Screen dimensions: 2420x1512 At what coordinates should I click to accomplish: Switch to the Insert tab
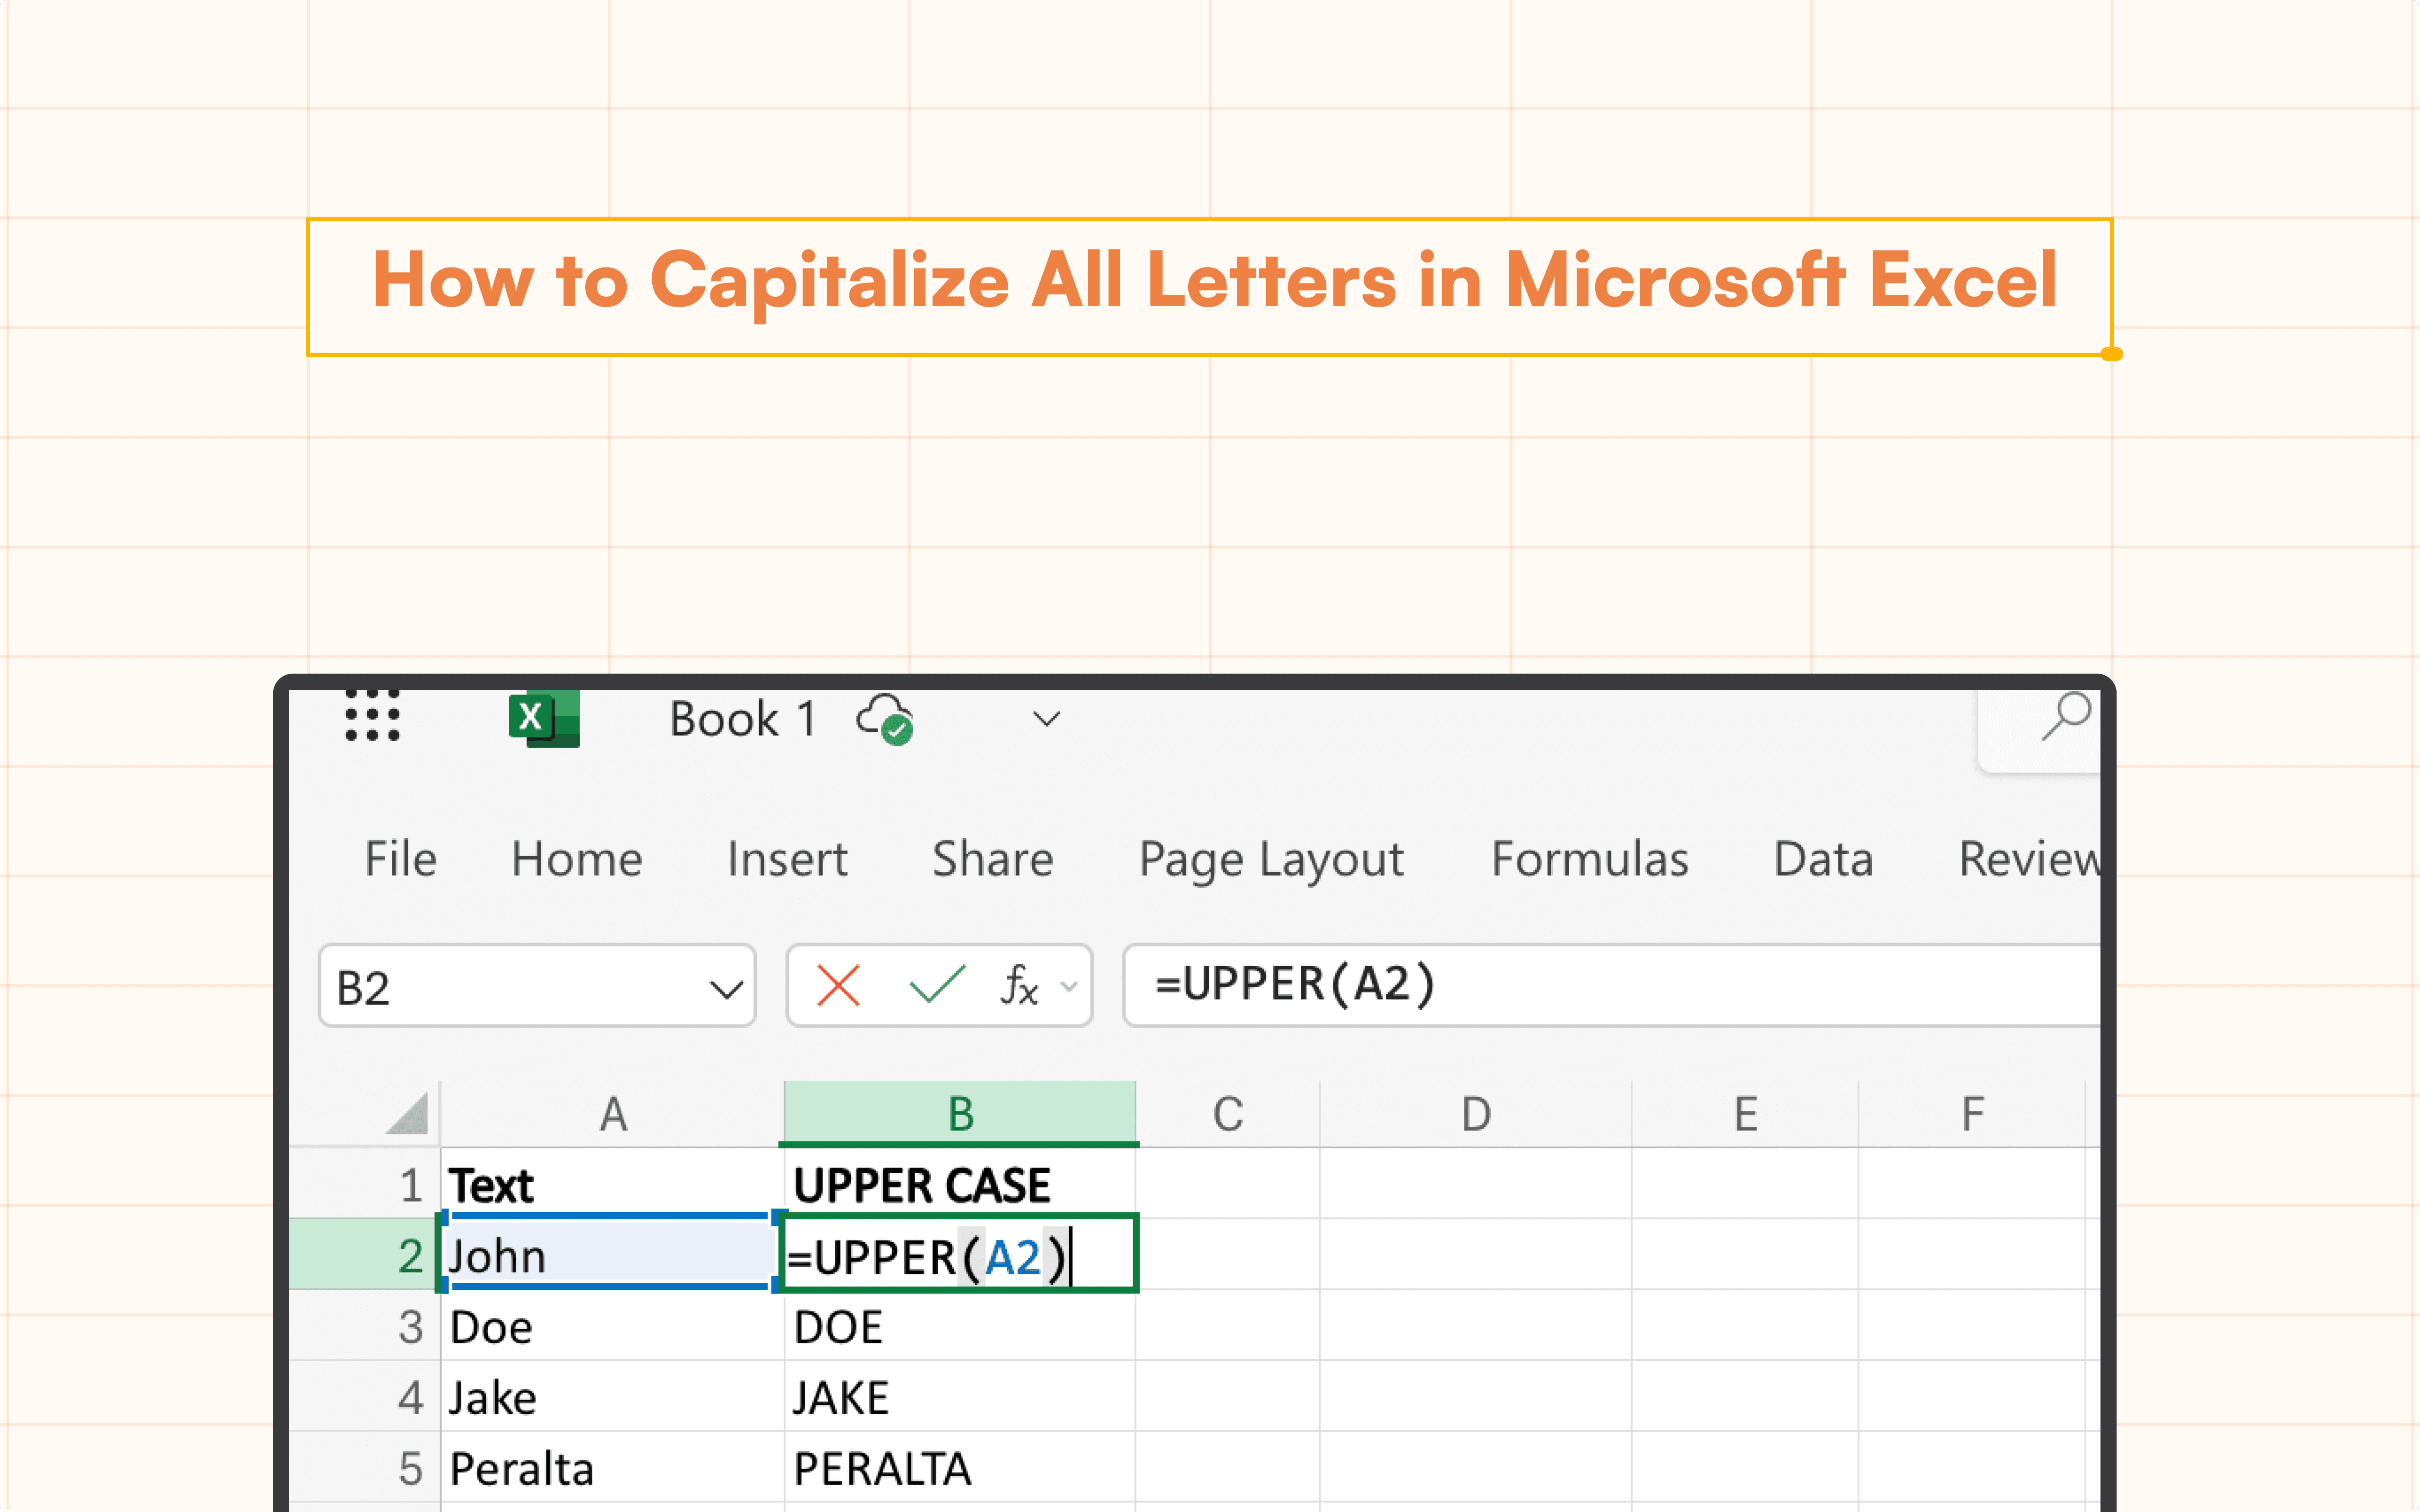point(787,859)
